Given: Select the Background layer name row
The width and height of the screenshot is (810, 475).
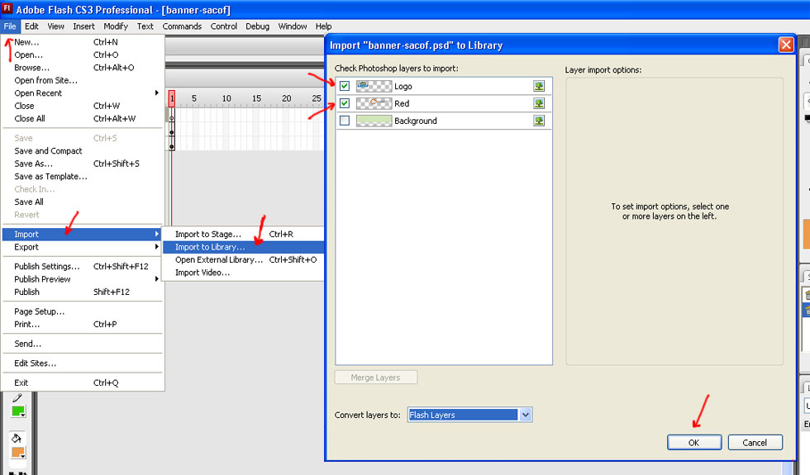Looking at the screenshot, I should 444,121.
